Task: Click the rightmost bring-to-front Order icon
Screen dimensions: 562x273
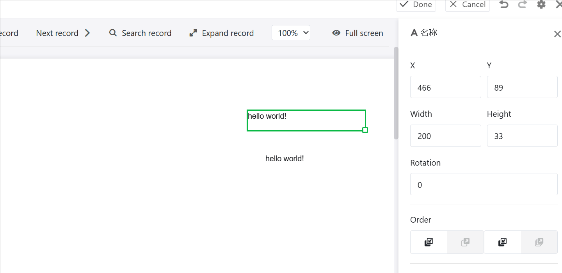Action: pyautogui.click(x=539, y=242)
